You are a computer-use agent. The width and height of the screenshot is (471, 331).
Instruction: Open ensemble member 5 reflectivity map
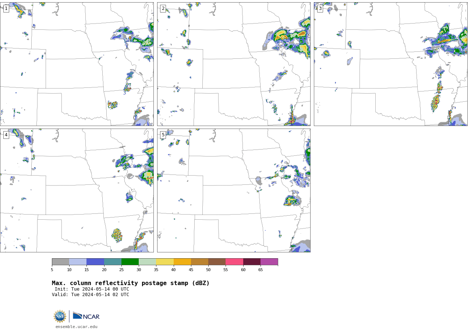pos(234,190)
